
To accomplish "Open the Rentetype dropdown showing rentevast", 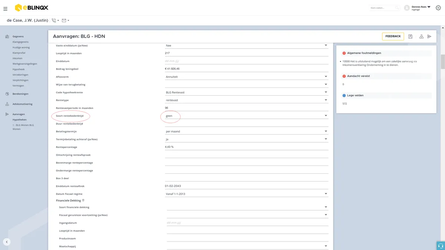I will coord(247,100).
